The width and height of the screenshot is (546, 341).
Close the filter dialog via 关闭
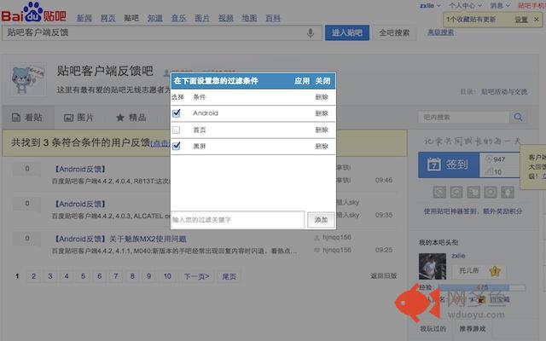tap(322, 81)
